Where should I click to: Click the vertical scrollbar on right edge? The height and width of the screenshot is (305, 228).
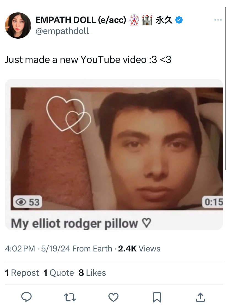coord(226,89)
